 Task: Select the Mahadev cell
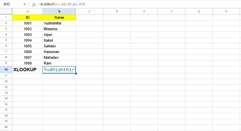(x=59, y=57)
